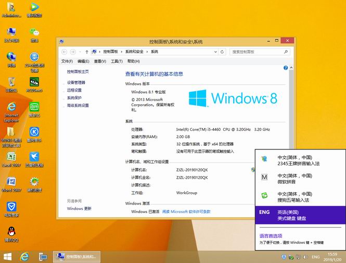The image size is (346, 263).
Task: Click 设备管理器 link in sidebar
Action: (x=76, y=82)
